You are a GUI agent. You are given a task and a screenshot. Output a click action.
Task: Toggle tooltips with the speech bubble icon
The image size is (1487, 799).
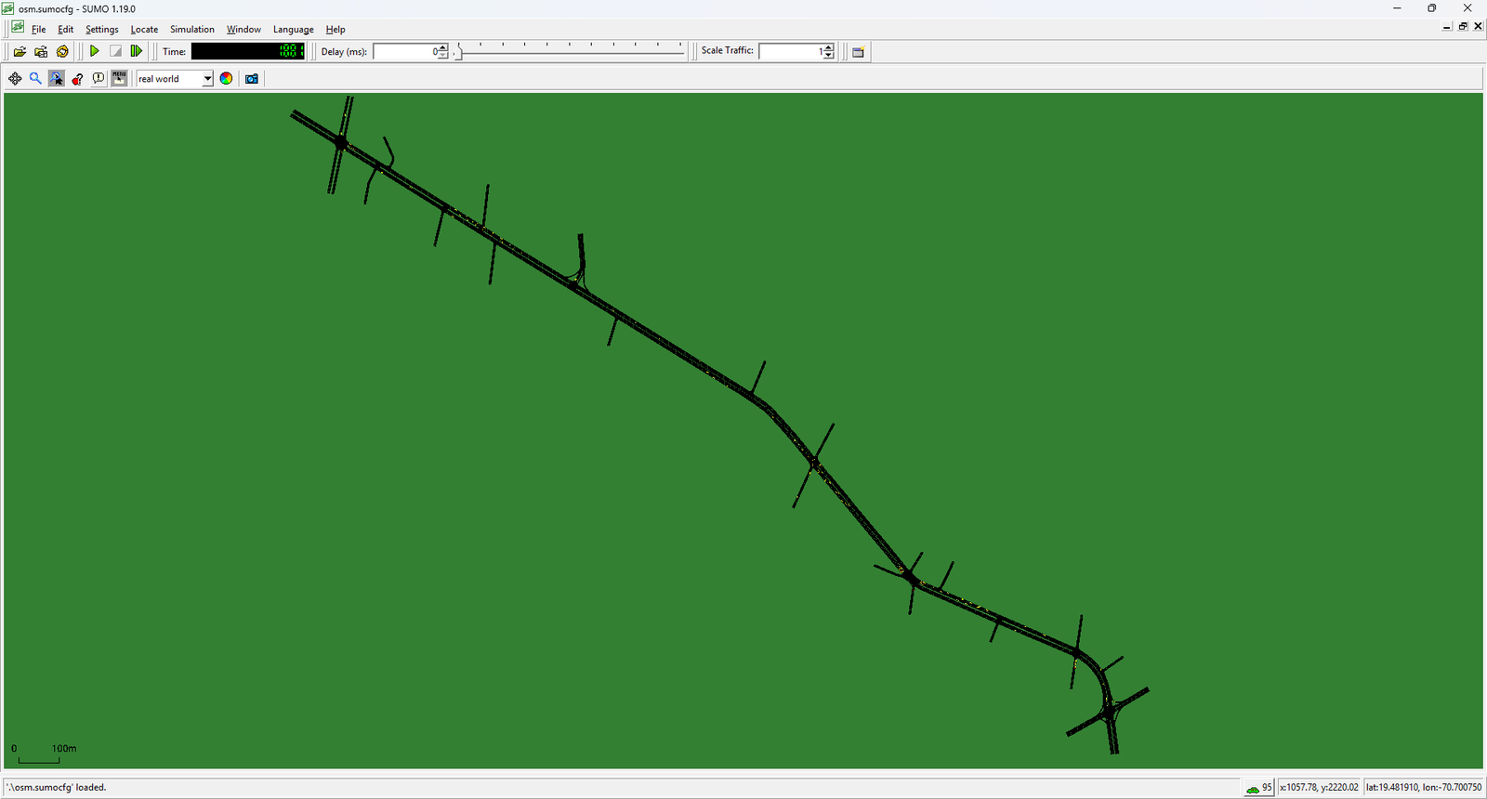point(99,79)
